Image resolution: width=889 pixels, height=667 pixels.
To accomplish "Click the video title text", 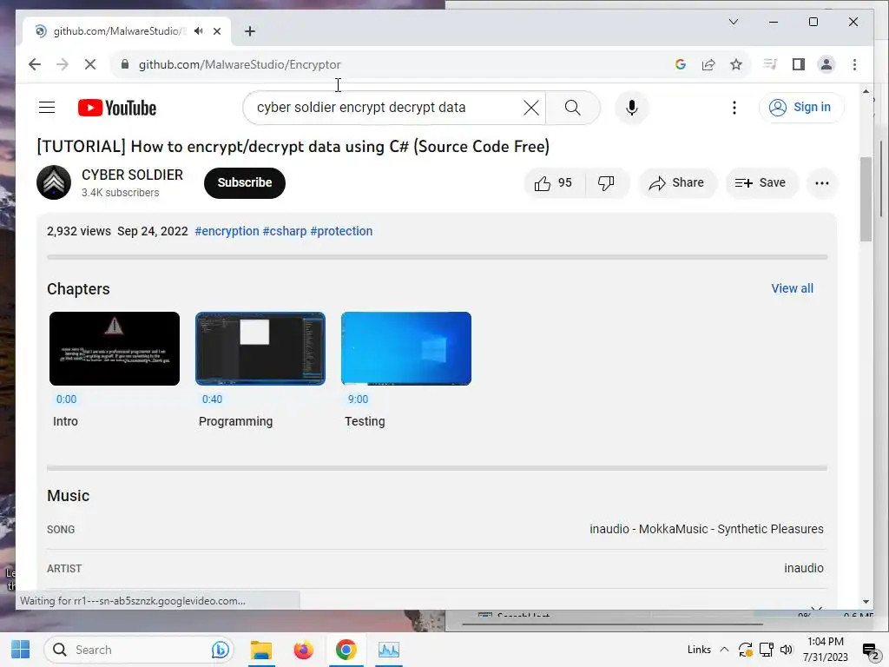I will pos(293,146).
